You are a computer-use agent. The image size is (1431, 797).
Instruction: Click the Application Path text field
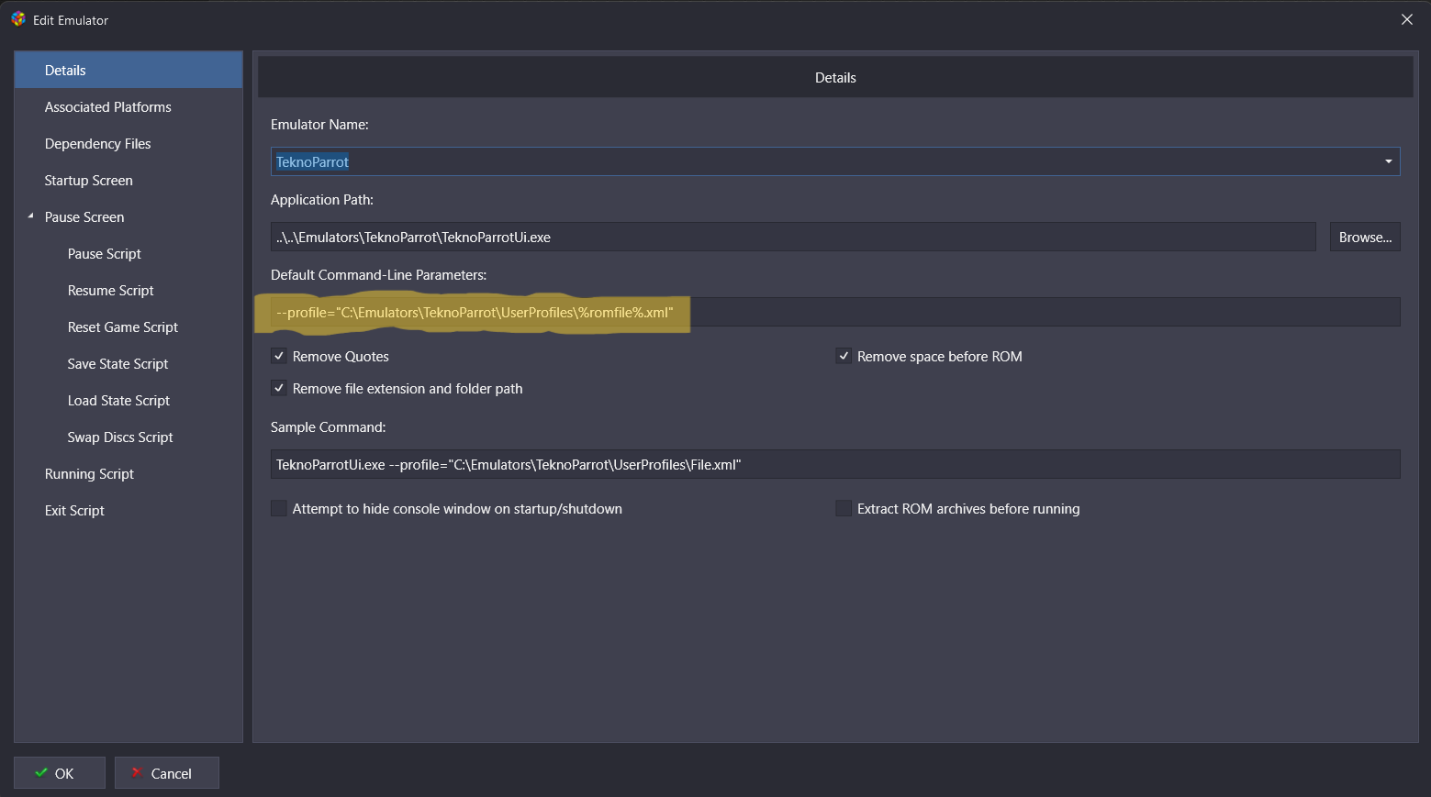pos(793,237)
